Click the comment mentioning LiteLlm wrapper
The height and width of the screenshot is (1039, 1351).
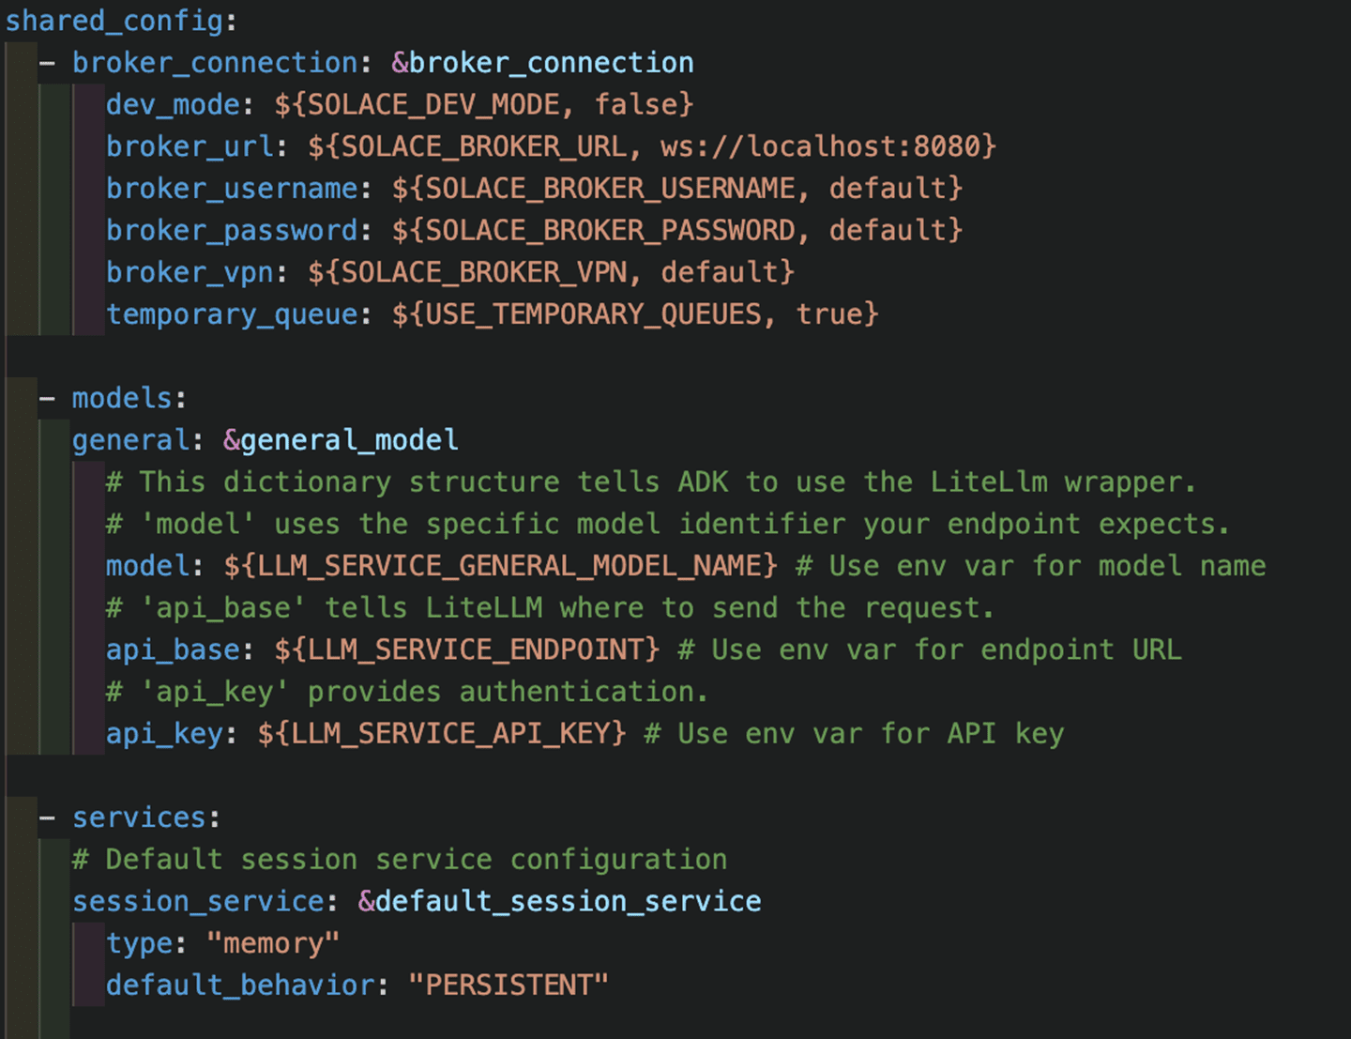point(651,482)
